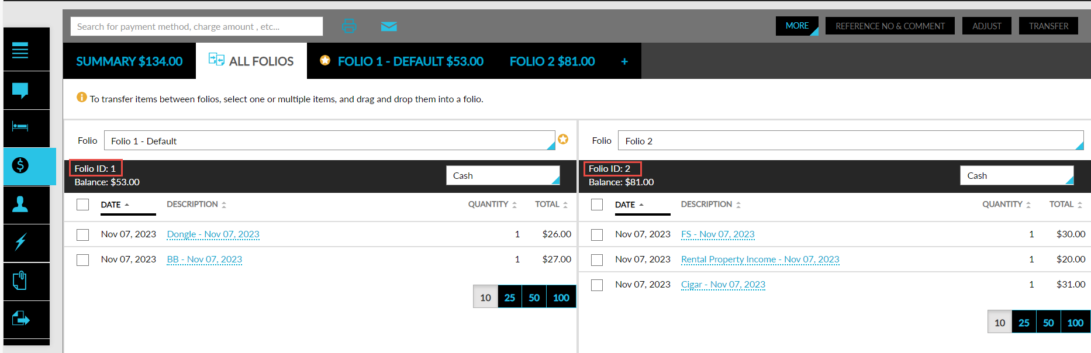Check the Dongle charge checkbox
The height and width of the screenshot is (353, 1091).
pyautogui.click(x=83, y=234)
